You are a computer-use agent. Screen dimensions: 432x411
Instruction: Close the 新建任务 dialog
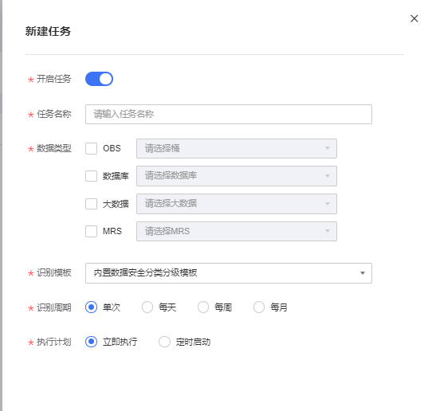pos(414,19)
